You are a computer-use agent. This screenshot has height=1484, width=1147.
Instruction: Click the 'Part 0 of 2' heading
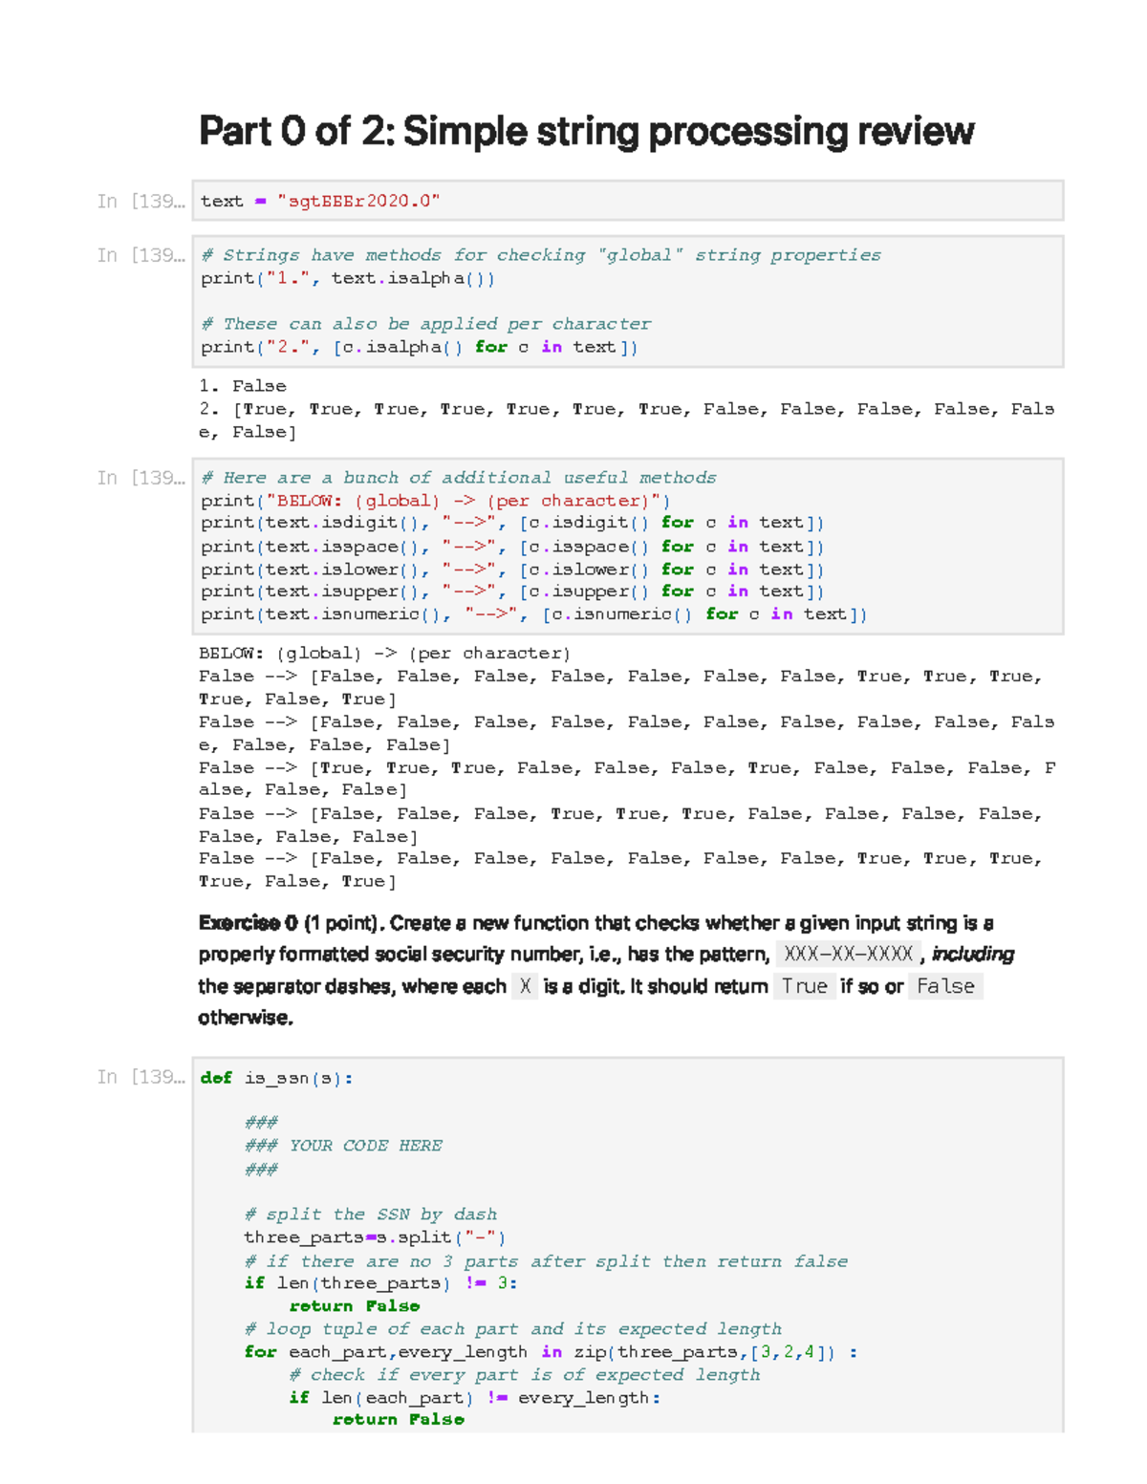585,131
